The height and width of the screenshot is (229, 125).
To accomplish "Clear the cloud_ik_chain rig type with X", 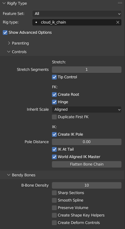I will click(118, 22).
